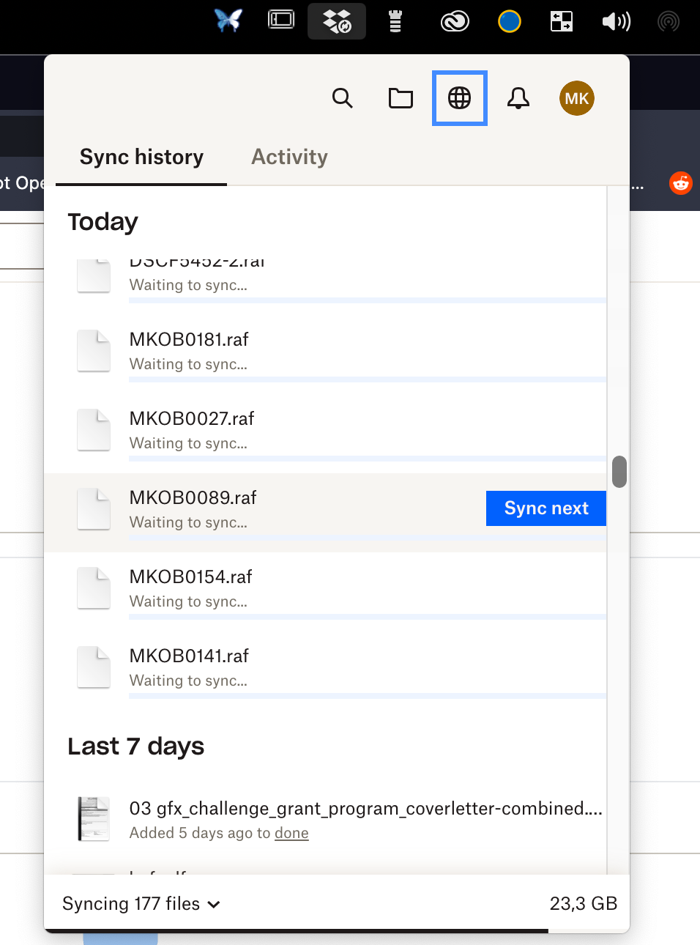Select the Sync history tab
The width and height of the screenshot is (700, 945).
coord(141,156)
